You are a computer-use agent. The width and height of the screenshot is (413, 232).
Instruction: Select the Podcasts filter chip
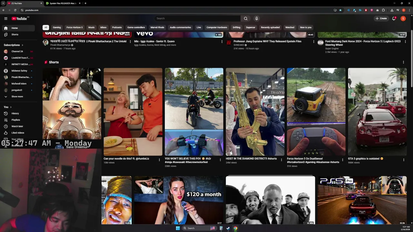(117, 27)
